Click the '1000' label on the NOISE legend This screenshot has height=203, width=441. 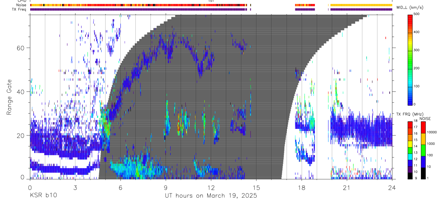pos(431,144)
